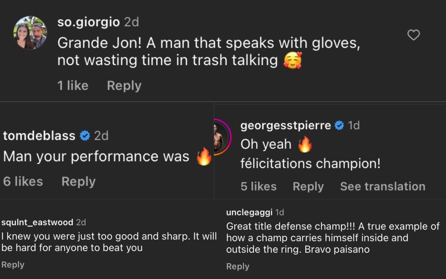
Task: View who liked so.giorgio's comment
Action: [72, 85]
